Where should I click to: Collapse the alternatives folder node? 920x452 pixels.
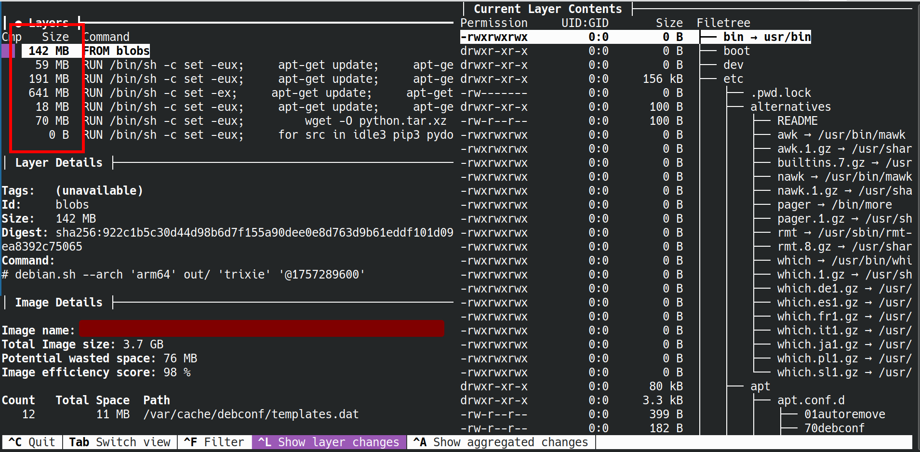pyautogui.click(x=790, y=107)
